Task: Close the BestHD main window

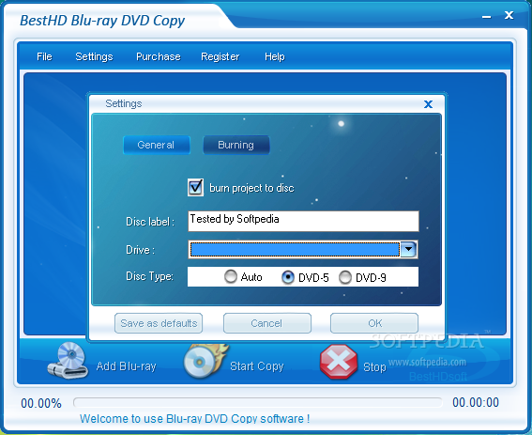Action: pos(509,15)
